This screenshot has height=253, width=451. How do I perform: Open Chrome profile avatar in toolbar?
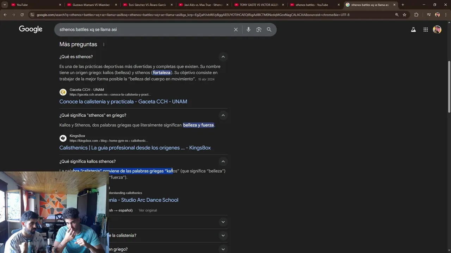[x=437, y=15]
